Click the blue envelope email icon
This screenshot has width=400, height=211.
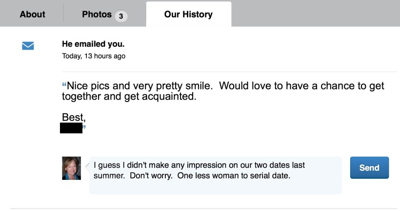(28, 46)
